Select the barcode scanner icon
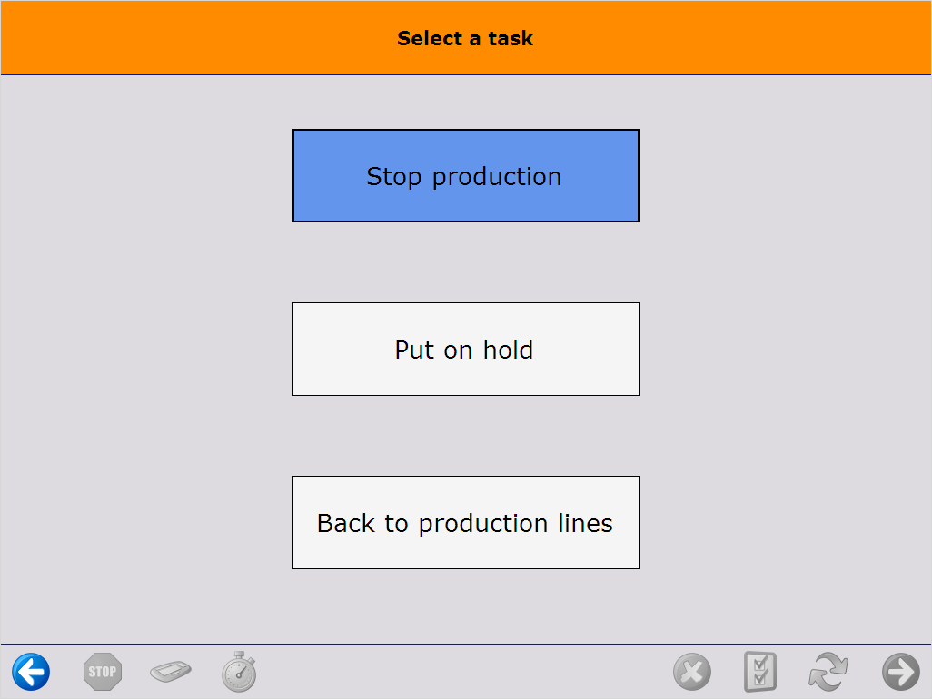Image resolution: width=932 pixels, height=699 pixels. coord(170,671)
